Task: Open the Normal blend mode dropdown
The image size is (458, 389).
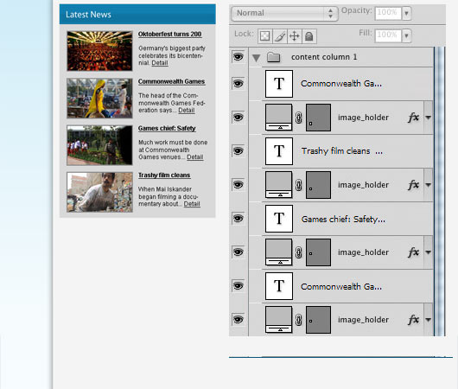Action: click(284, 14)
